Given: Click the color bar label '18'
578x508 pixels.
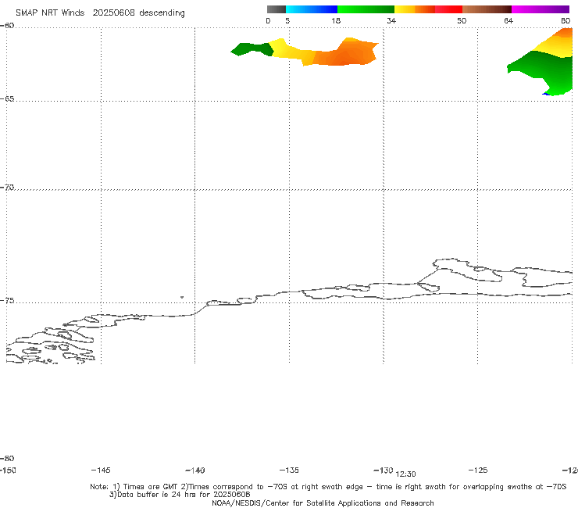Looking at the screenshot, I should [336, 20].
